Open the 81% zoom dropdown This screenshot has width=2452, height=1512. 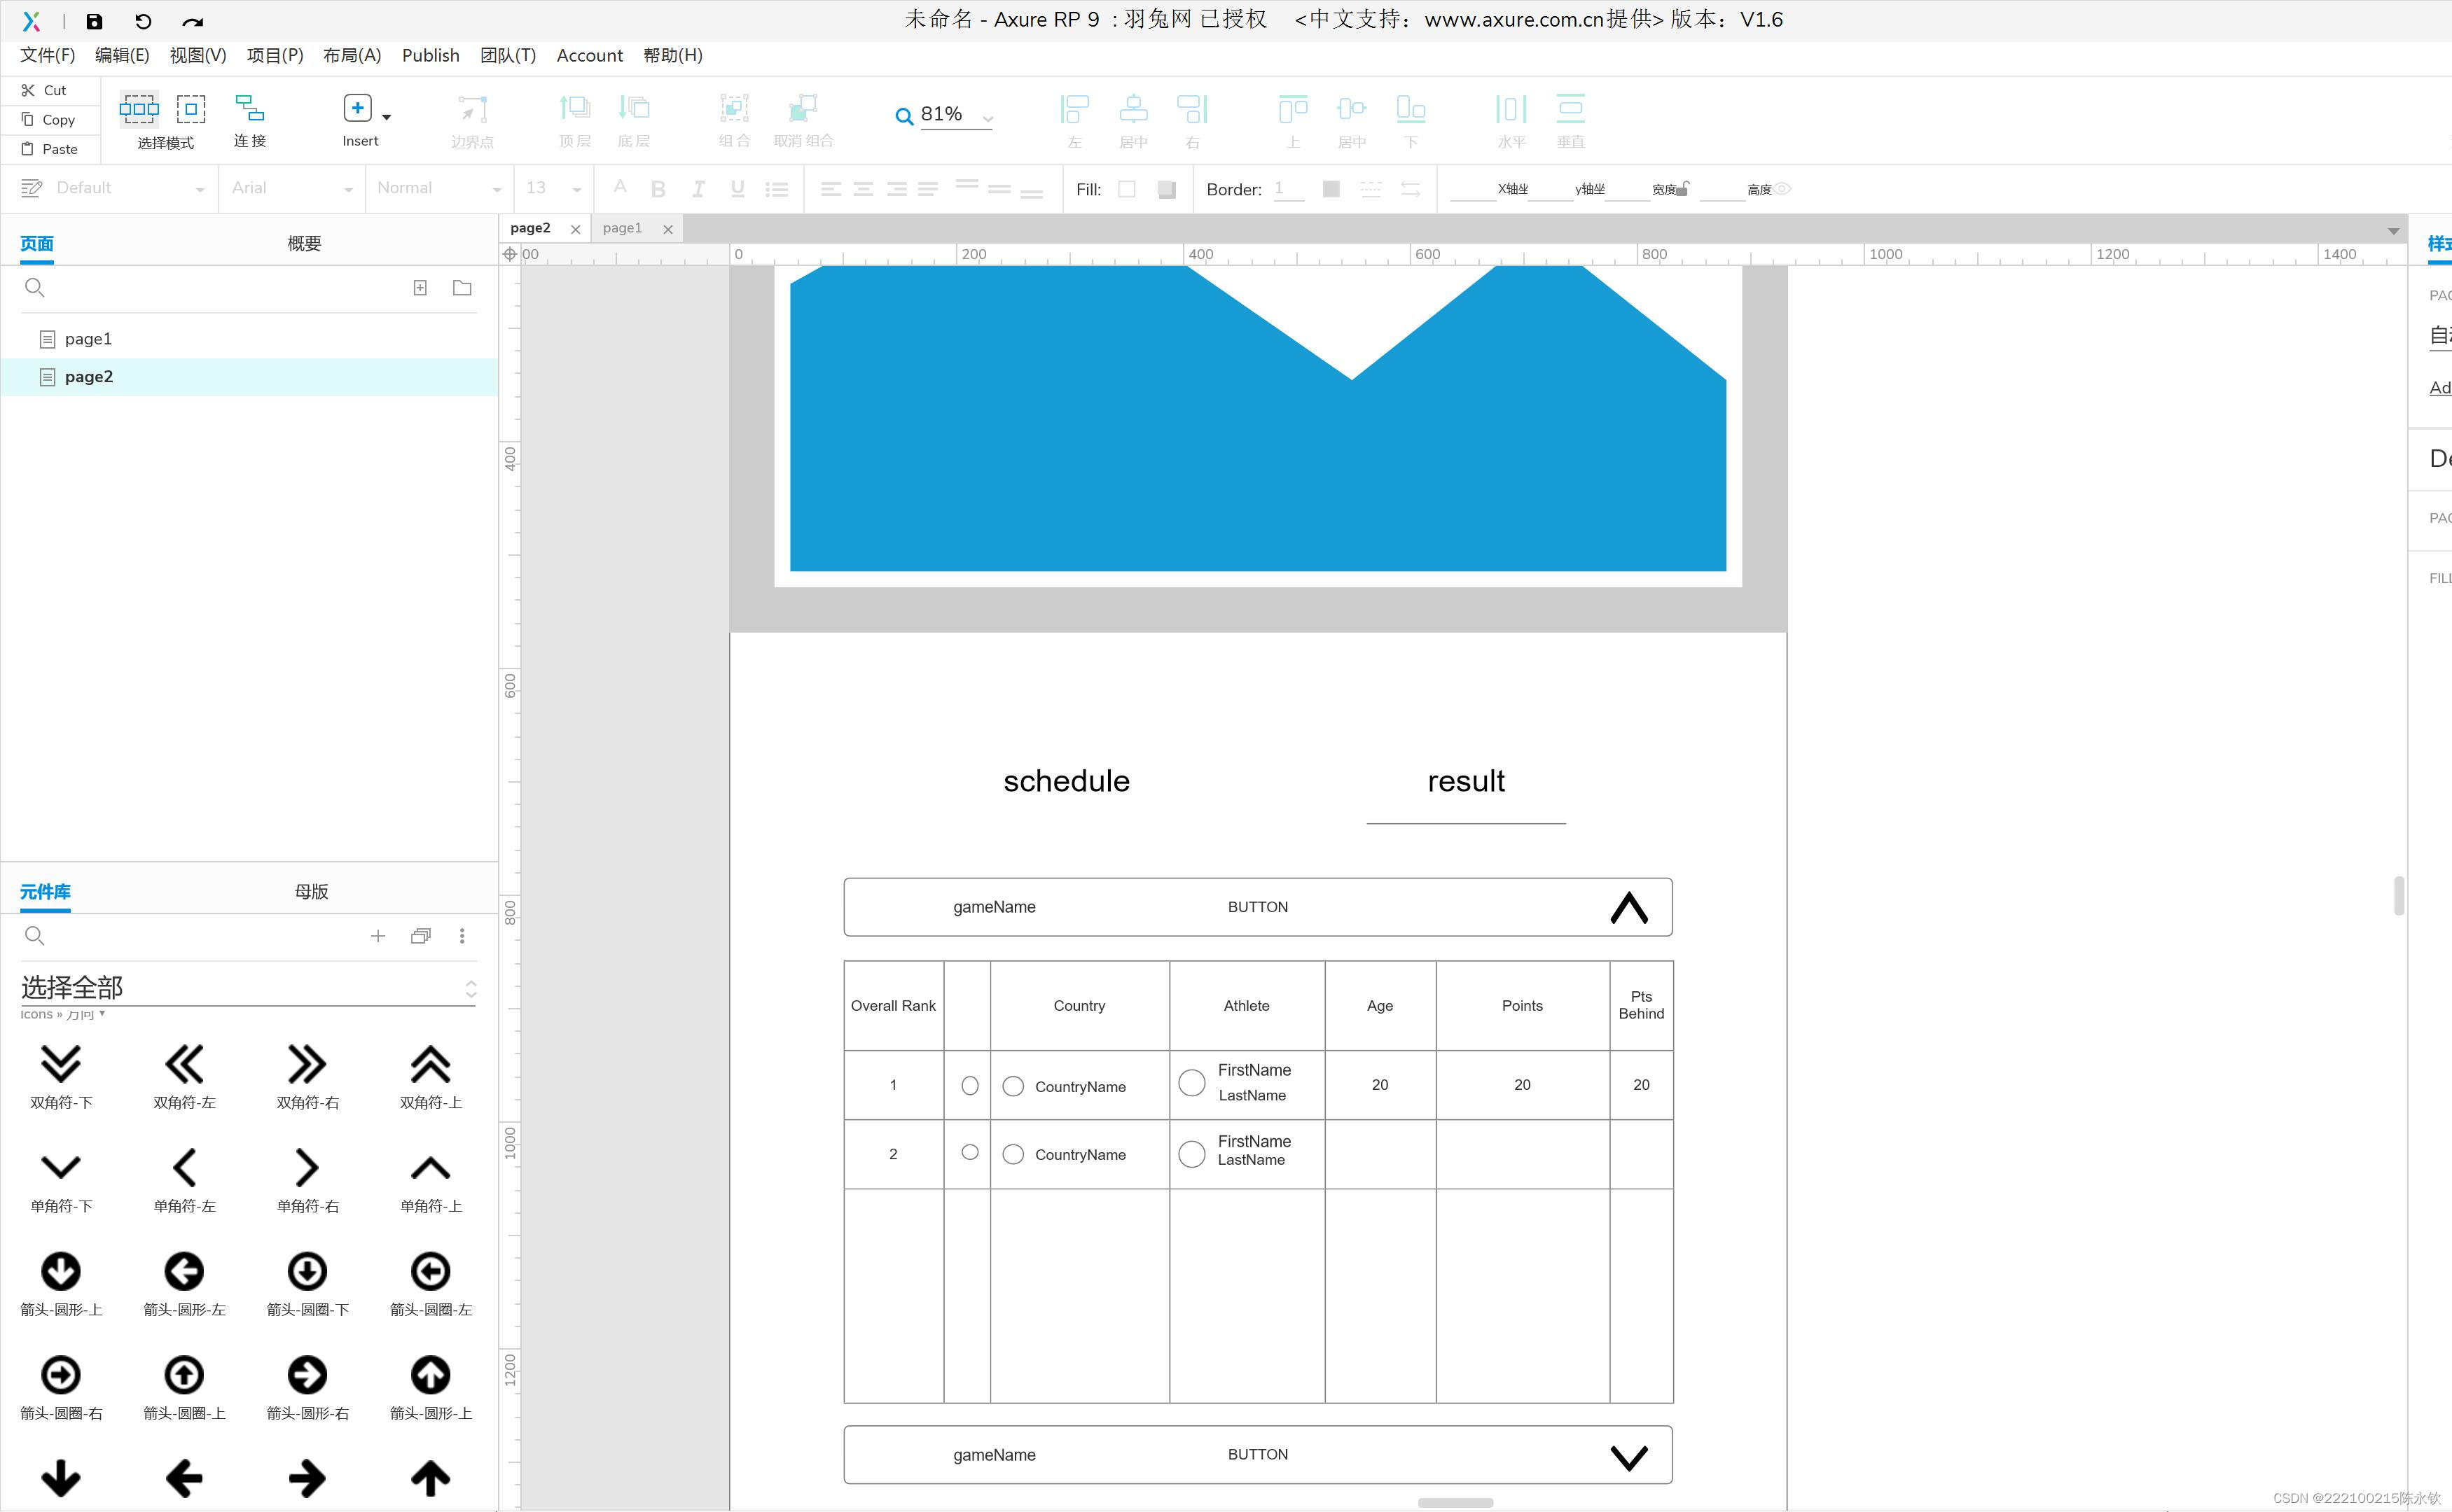[x=988, y=118]
